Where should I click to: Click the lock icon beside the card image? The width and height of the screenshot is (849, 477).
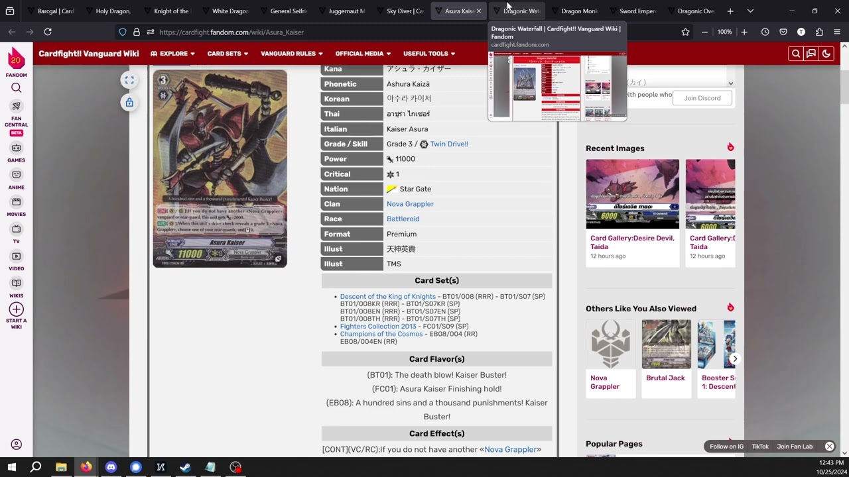pos(129,102)
